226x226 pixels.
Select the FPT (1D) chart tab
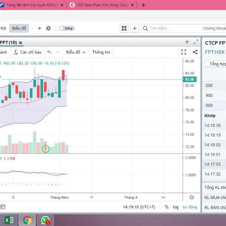[x=8, y=43]
